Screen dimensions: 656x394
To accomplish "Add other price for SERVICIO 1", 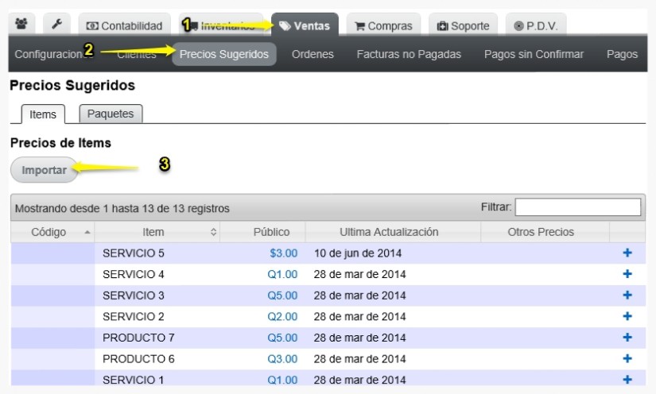I will point(627,380).
